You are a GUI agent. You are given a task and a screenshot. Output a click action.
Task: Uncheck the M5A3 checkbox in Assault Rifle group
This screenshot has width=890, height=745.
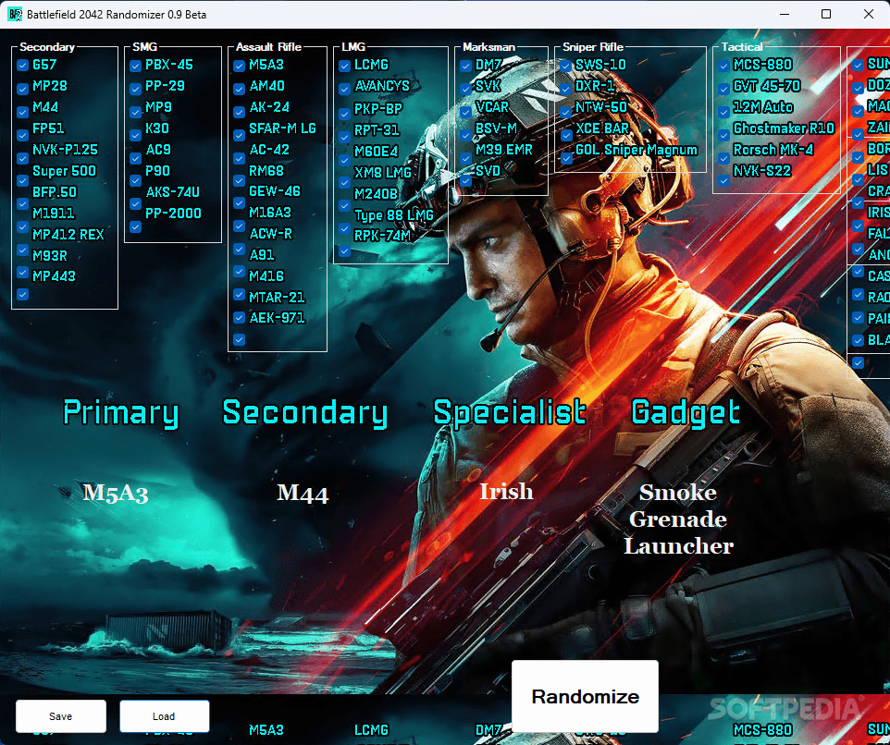(239, 66)
